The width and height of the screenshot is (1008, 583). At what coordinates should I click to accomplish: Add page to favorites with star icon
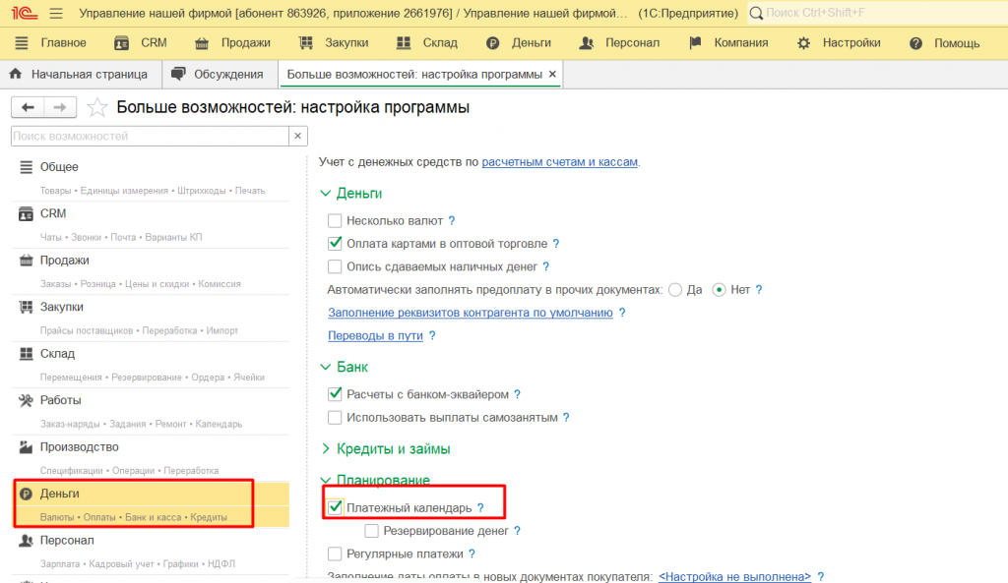97,107
